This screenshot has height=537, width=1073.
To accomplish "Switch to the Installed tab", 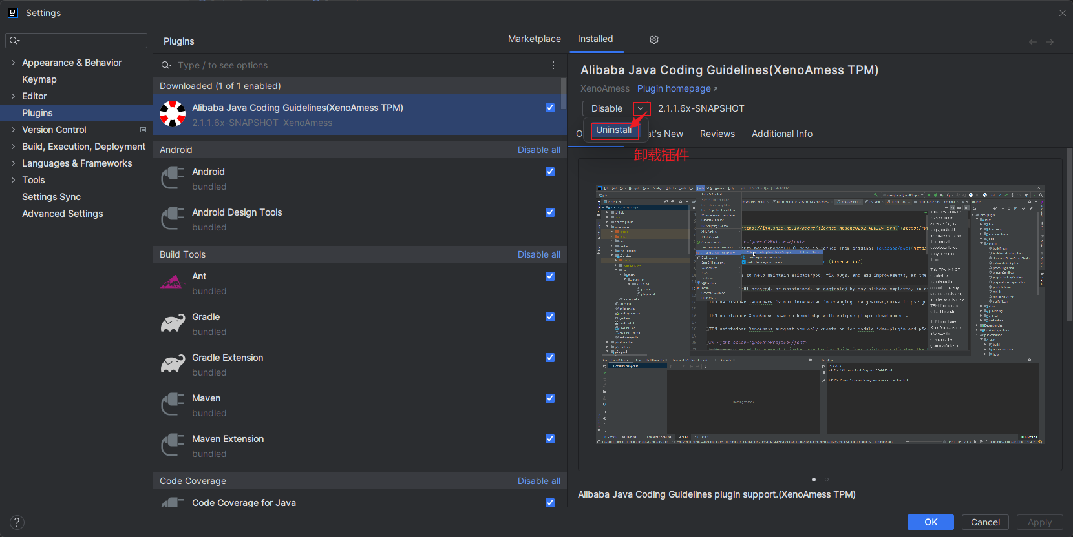I will [x=595, y=39].
